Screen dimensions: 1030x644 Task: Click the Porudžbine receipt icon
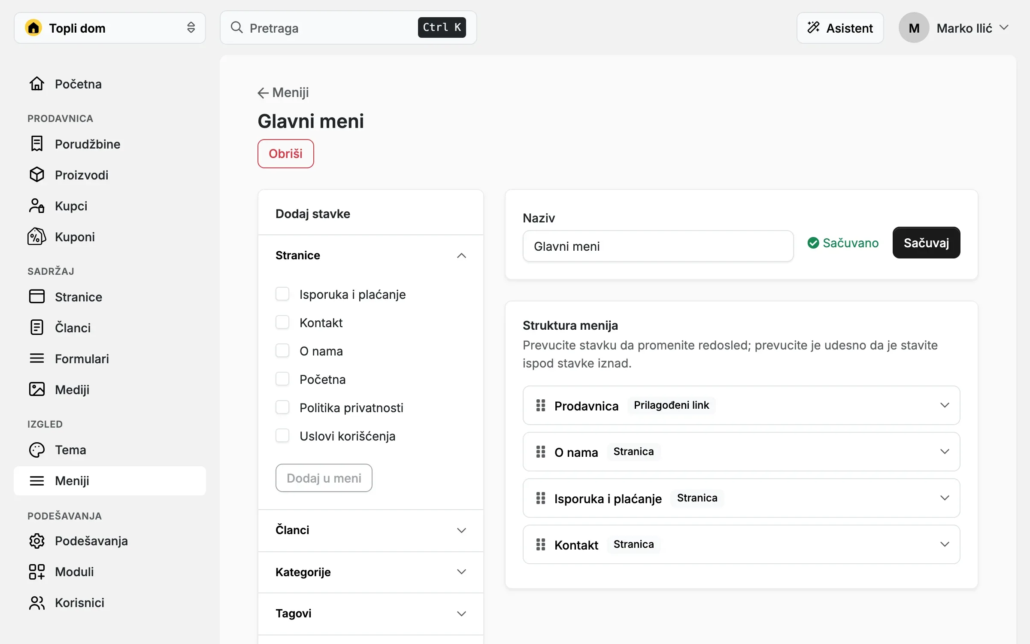pyautogui.click(x=37, y=144)
